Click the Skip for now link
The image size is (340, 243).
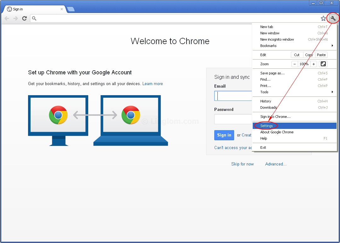(x=242, y=164)
